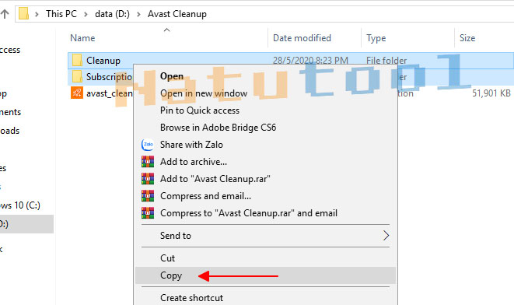514x305 pixels.
Task: Expand chevron after This PC in path
Action: click(86, 14)
